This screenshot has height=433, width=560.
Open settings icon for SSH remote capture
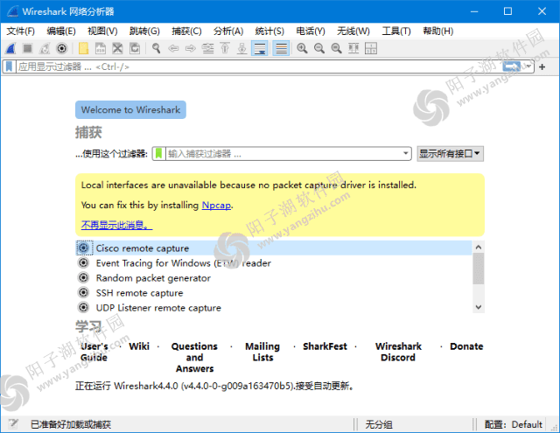[x=83, y=293]
